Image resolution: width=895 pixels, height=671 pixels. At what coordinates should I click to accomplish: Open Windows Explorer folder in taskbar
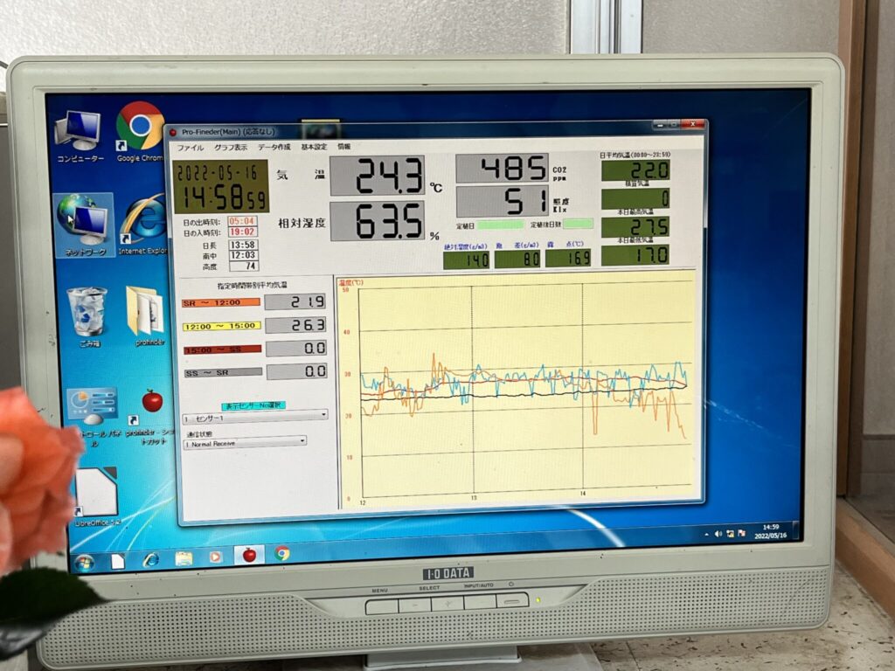pos(184,558)
